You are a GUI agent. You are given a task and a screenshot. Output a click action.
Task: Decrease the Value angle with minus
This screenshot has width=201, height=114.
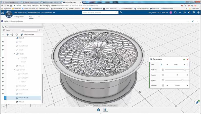(167, 64)
